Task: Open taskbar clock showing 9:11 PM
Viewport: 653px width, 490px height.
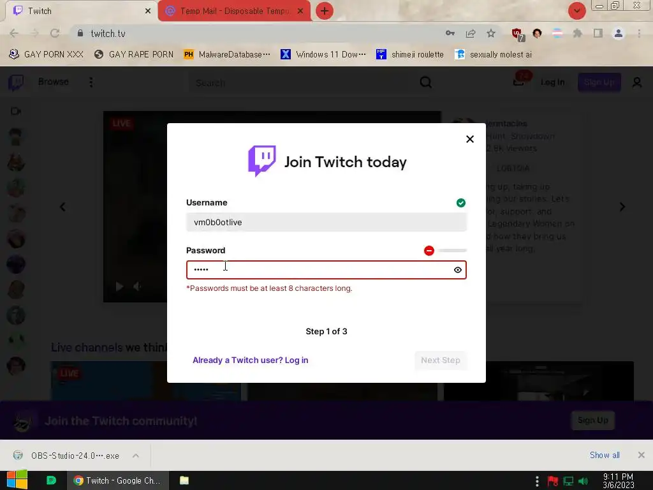Action: pos(618,481)
